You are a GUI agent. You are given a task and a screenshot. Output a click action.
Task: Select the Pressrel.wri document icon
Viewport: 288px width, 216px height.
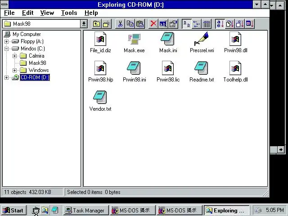click(x=202, y=39)
